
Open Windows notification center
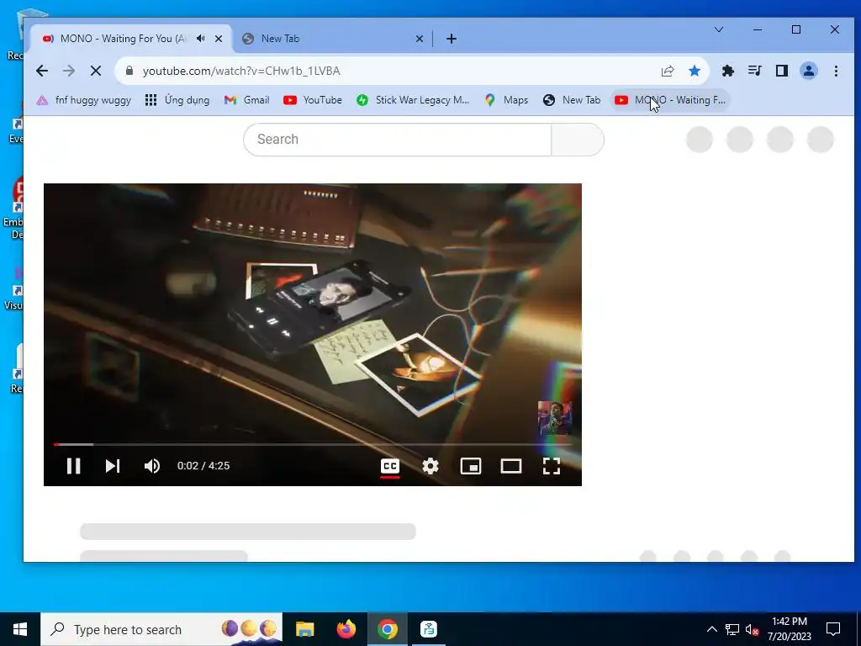point(833,629)
